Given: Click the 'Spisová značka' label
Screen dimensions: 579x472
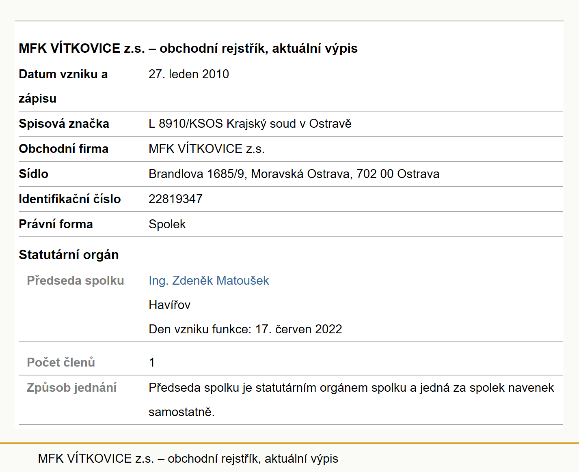Looking at the screenshot, I should (64, 124).
